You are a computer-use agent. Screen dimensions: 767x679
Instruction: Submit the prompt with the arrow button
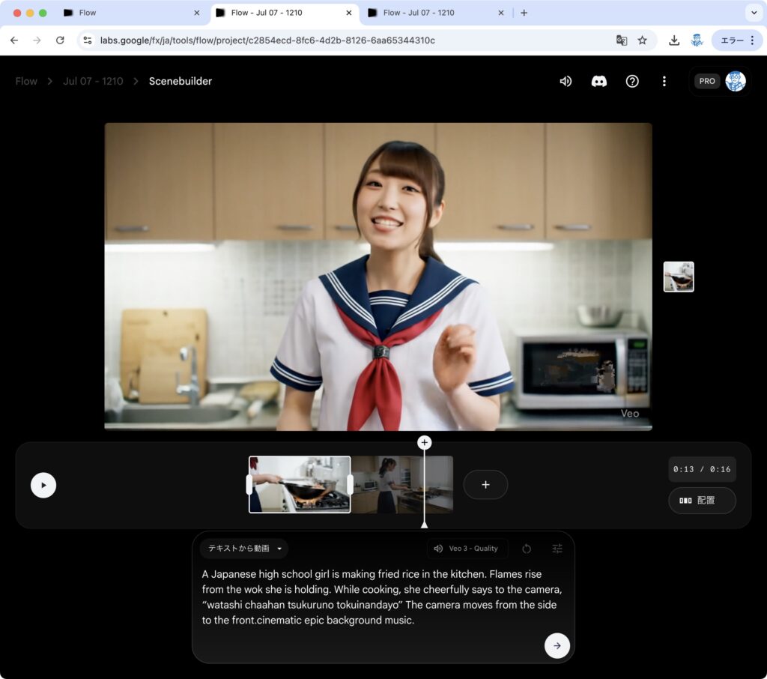[557, 645]
